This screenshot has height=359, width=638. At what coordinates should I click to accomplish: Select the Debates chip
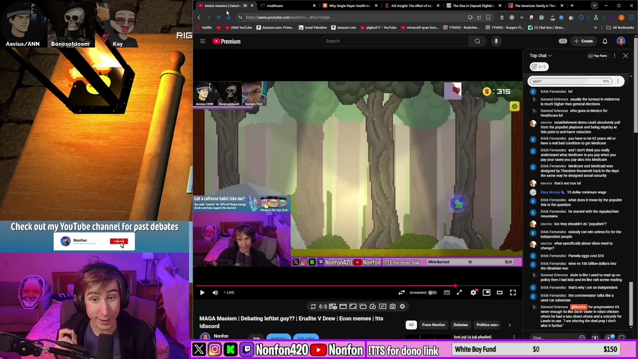tap(461, 325)
